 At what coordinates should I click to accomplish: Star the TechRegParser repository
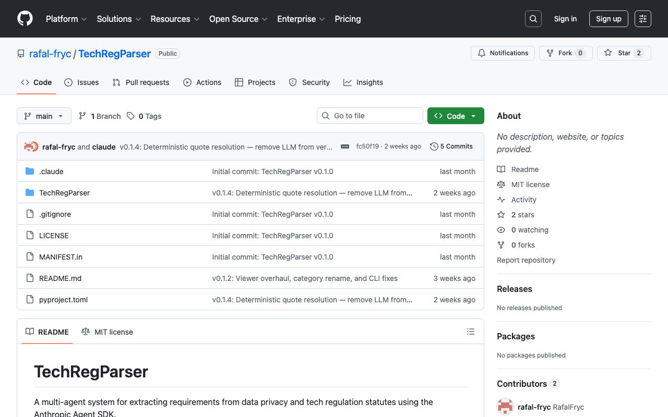click(x=624, y=53)
